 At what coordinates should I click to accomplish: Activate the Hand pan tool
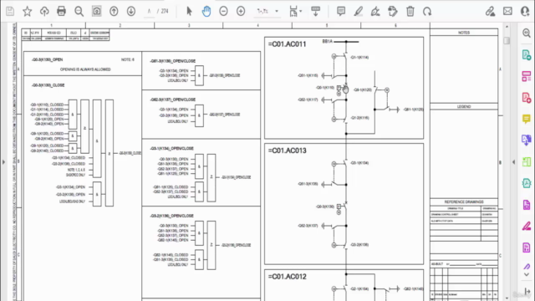tap(206, 11)
